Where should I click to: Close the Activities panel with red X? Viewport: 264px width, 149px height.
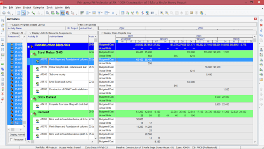[x=255, y=19]
